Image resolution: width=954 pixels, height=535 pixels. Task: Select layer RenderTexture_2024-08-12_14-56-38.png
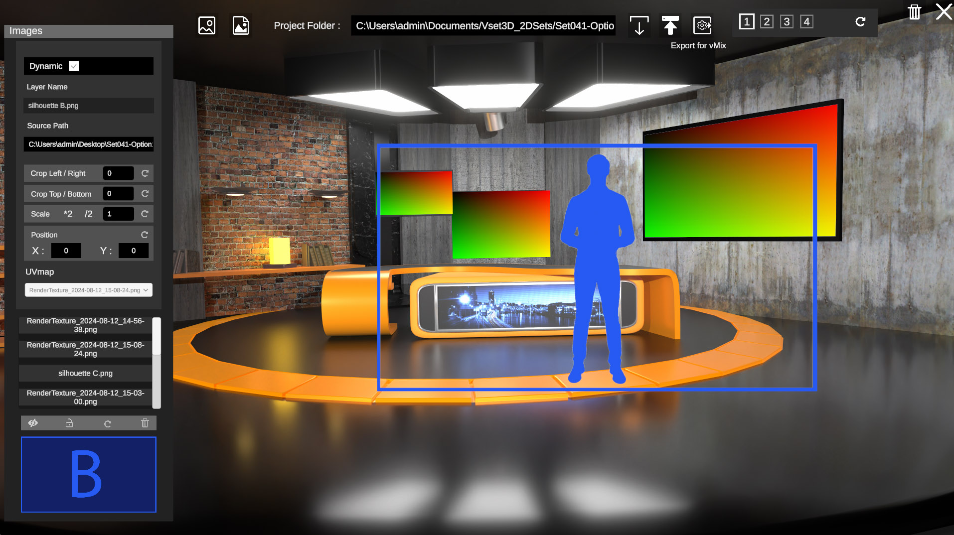(85, 325)
